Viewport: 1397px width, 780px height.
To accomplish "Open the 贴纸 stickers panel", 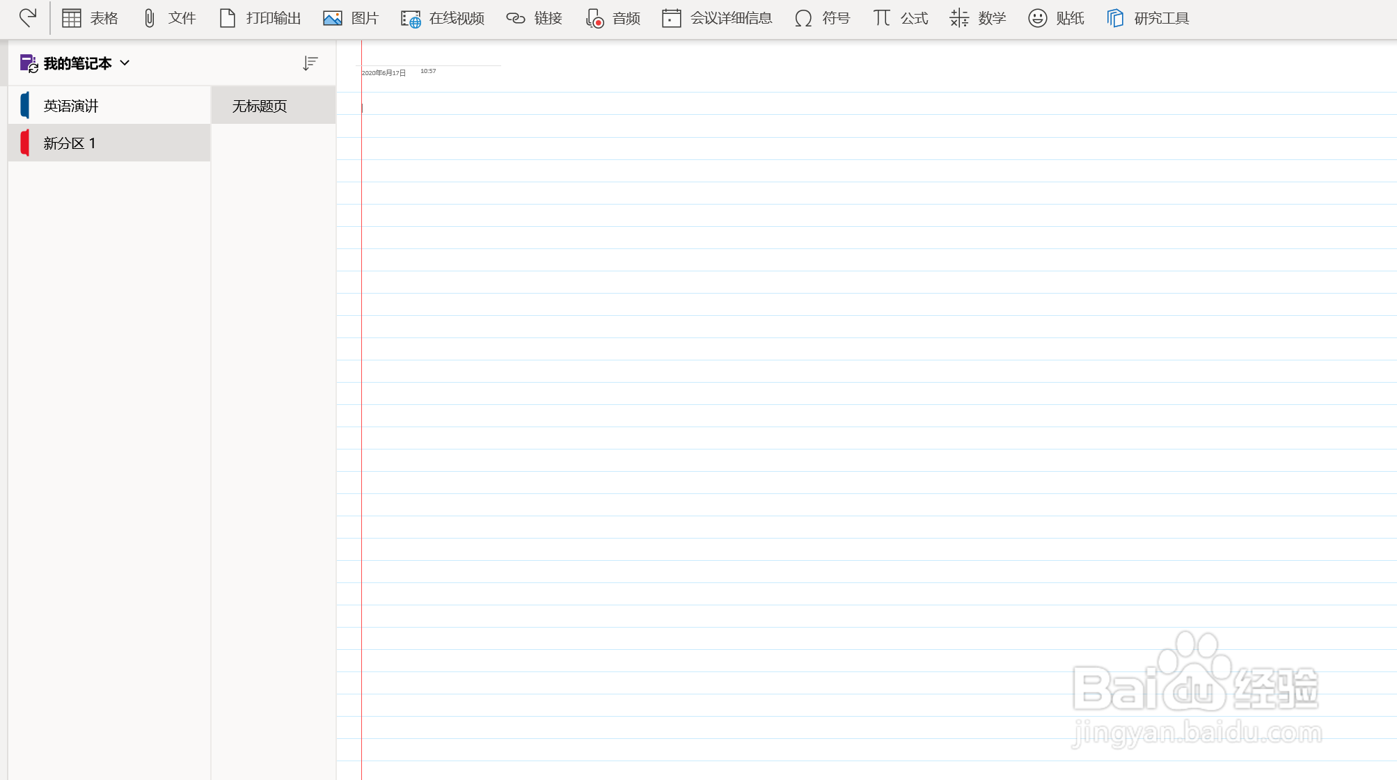I will coord(1056,18).
